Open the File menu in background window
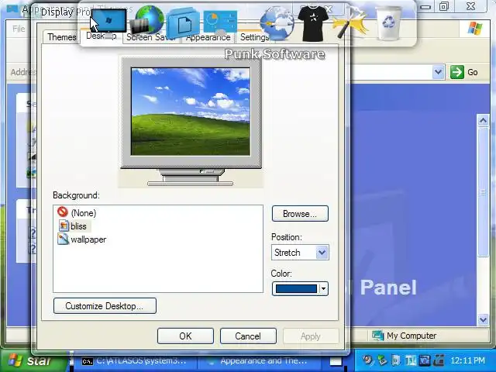Viewport: 496px width, 372px height. tap(19, 29)
